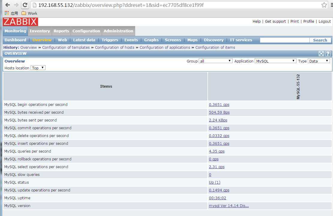Open the Graphs submenu item
The height and width of the screenshot is (216, 333).
click(151, 40)
